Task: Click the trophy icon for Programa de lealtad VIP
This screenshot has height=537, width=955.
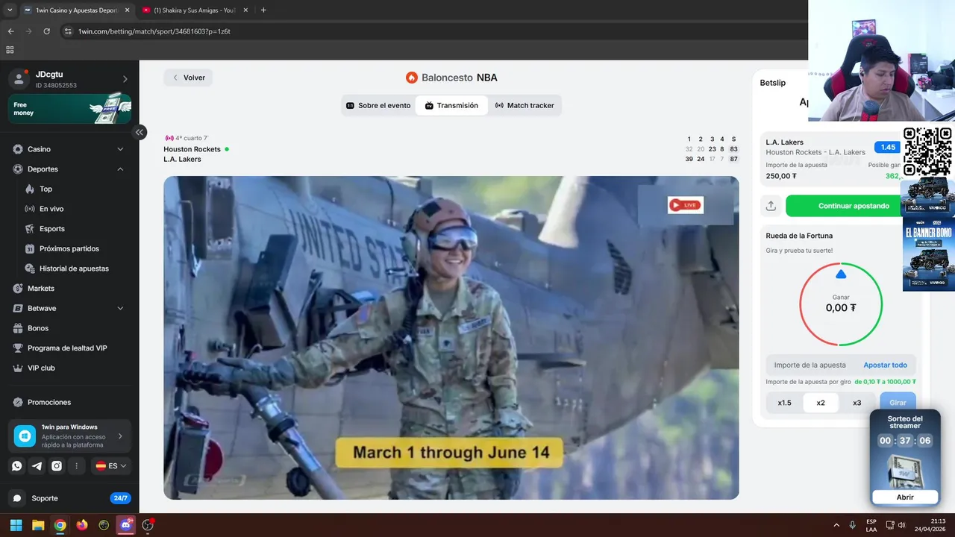Action: (x=18, y=348)
